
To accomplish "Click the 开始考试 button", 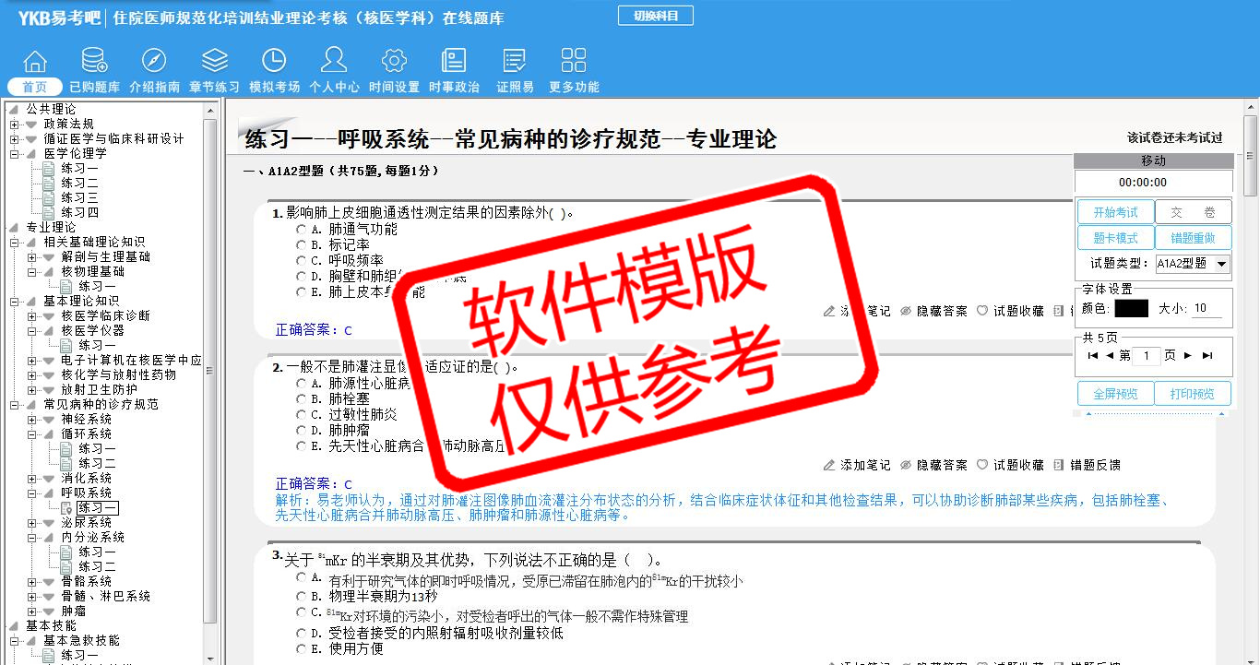I will click(x=1115, y=212).
